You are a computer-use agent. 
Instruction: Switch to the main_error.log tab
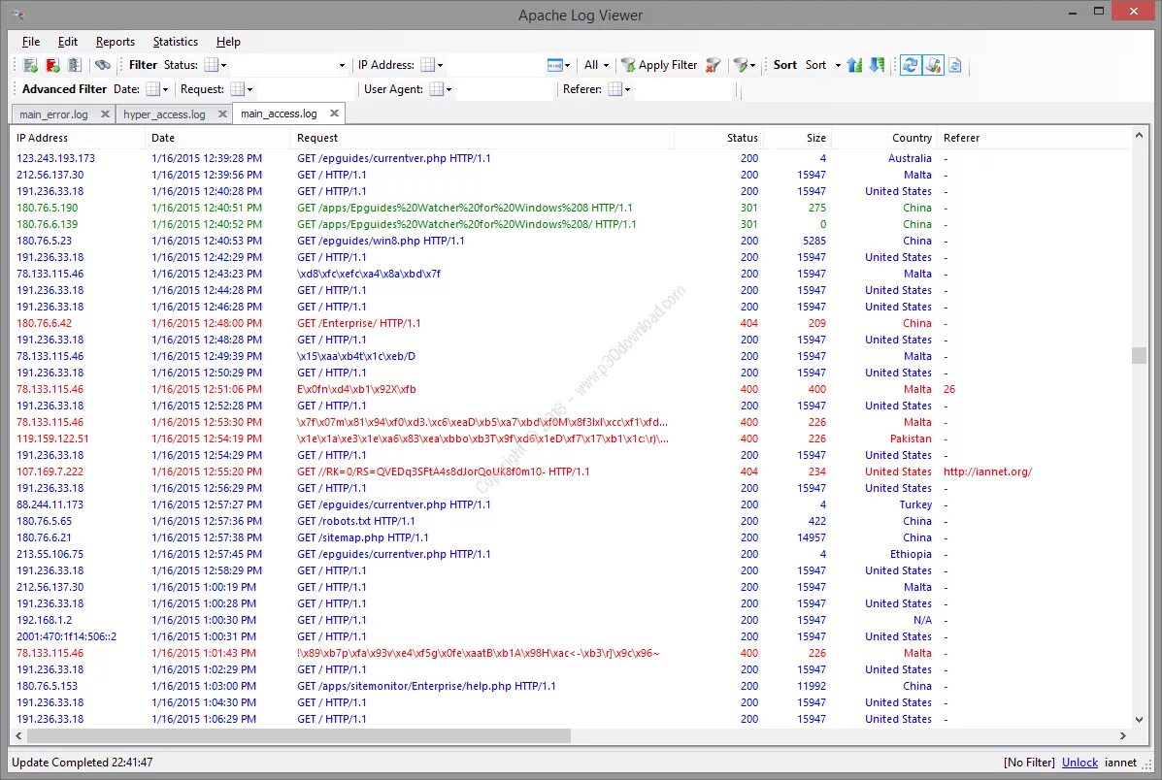point(53,114)
